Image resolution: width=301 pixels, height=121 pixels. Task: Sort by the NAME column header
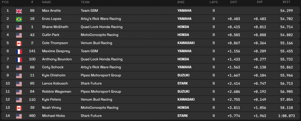pyautogui.click(x=47, y=2)
